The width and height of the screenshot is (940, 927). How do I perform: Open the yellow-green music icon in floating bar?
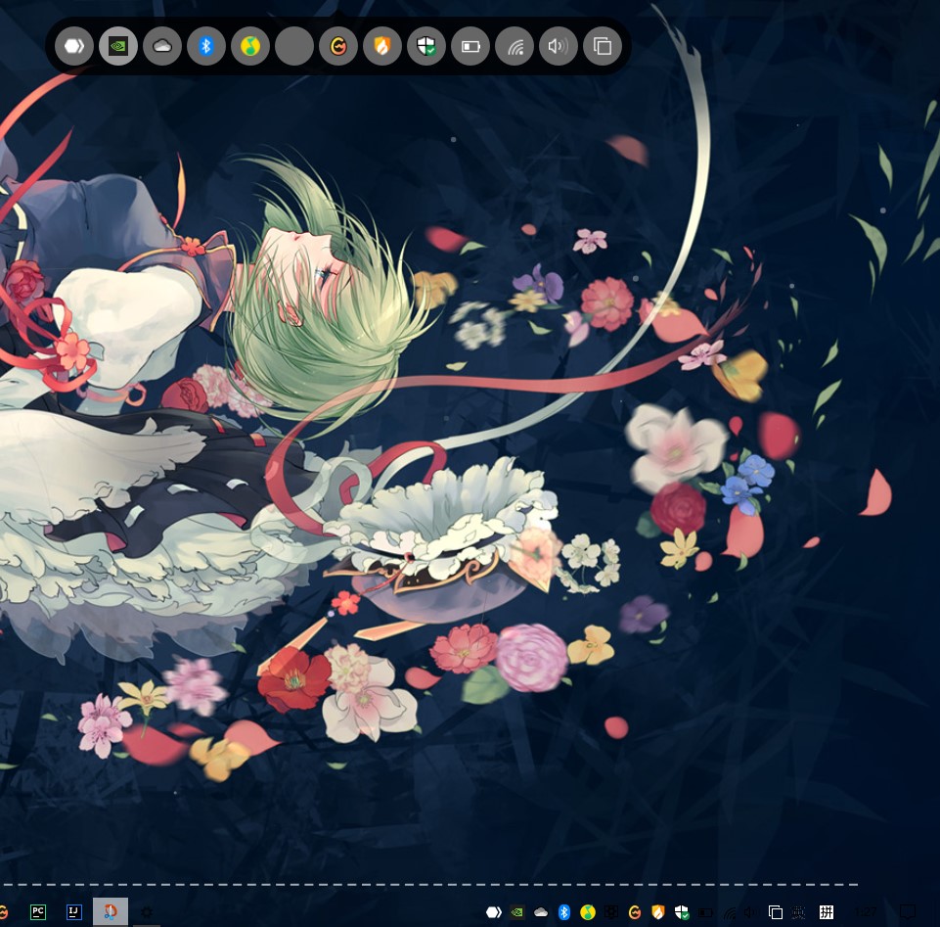pyautogui.click(x=250, y=46)
